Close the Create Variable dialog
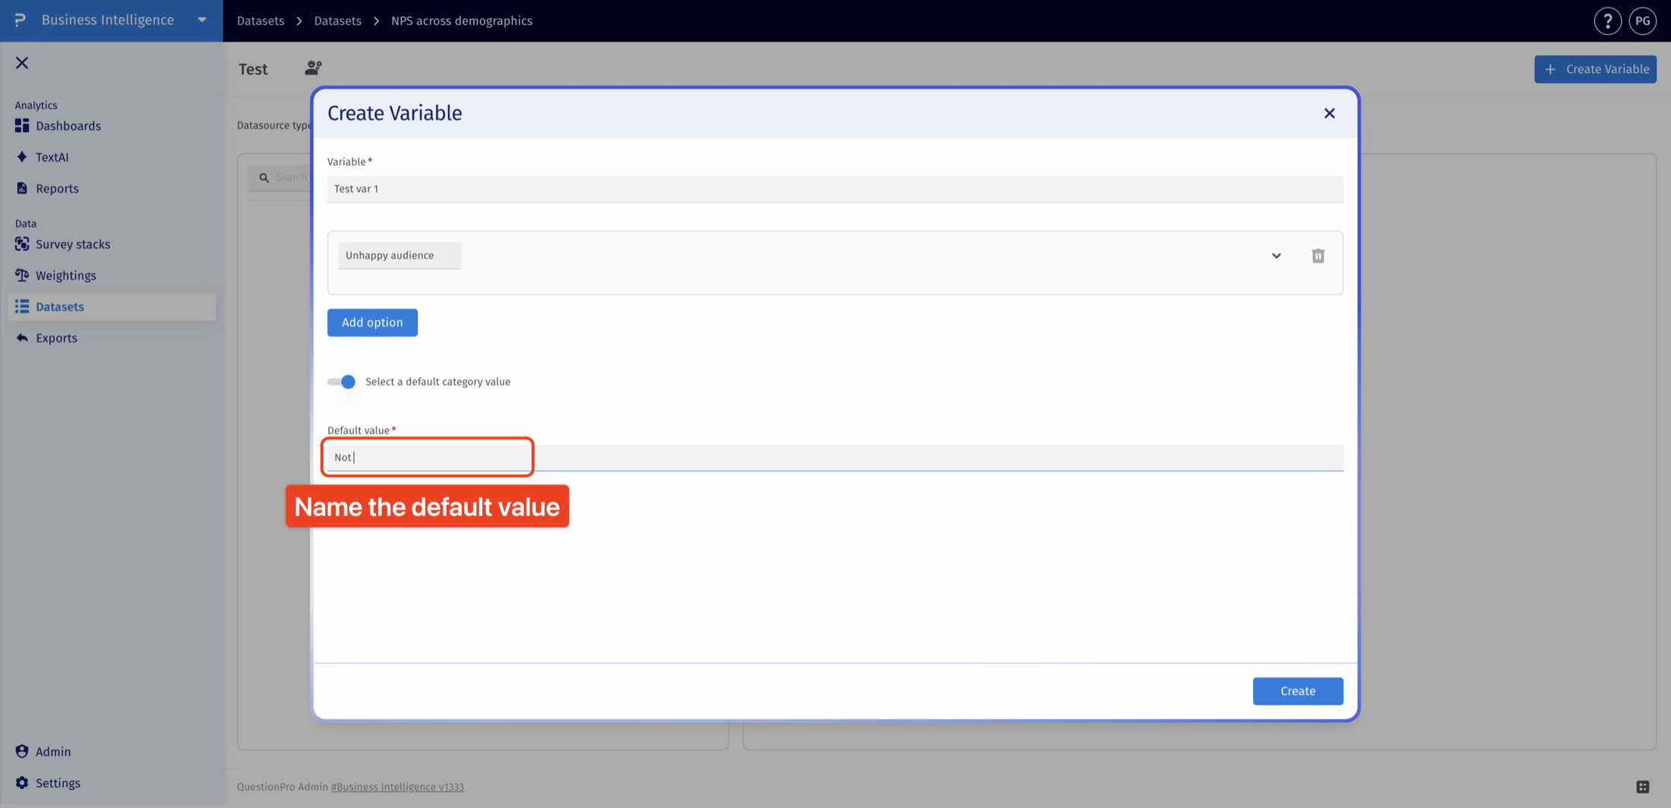Screen dimensions: 1671x808 tap(1329, 113)
